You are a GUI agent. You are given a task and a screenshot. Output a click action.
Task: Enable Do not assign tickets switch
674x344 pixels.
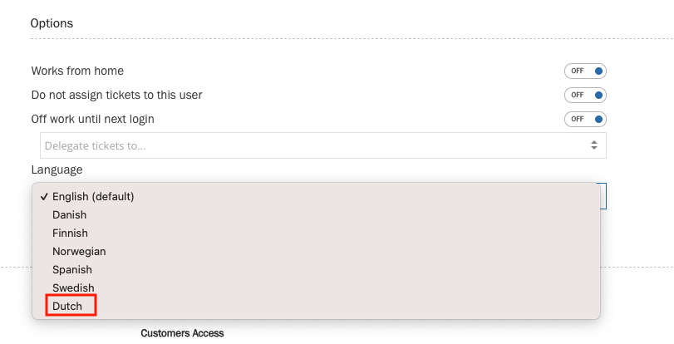(584, 95)
